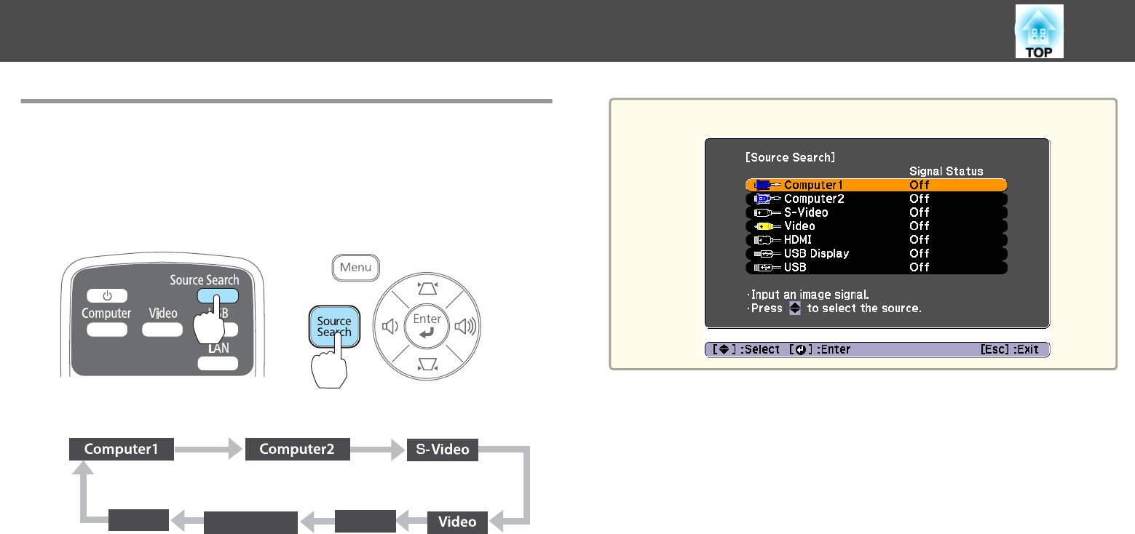Click the Computer2 connector icon in list
The image size is (1135, 534).
(767, 199)
